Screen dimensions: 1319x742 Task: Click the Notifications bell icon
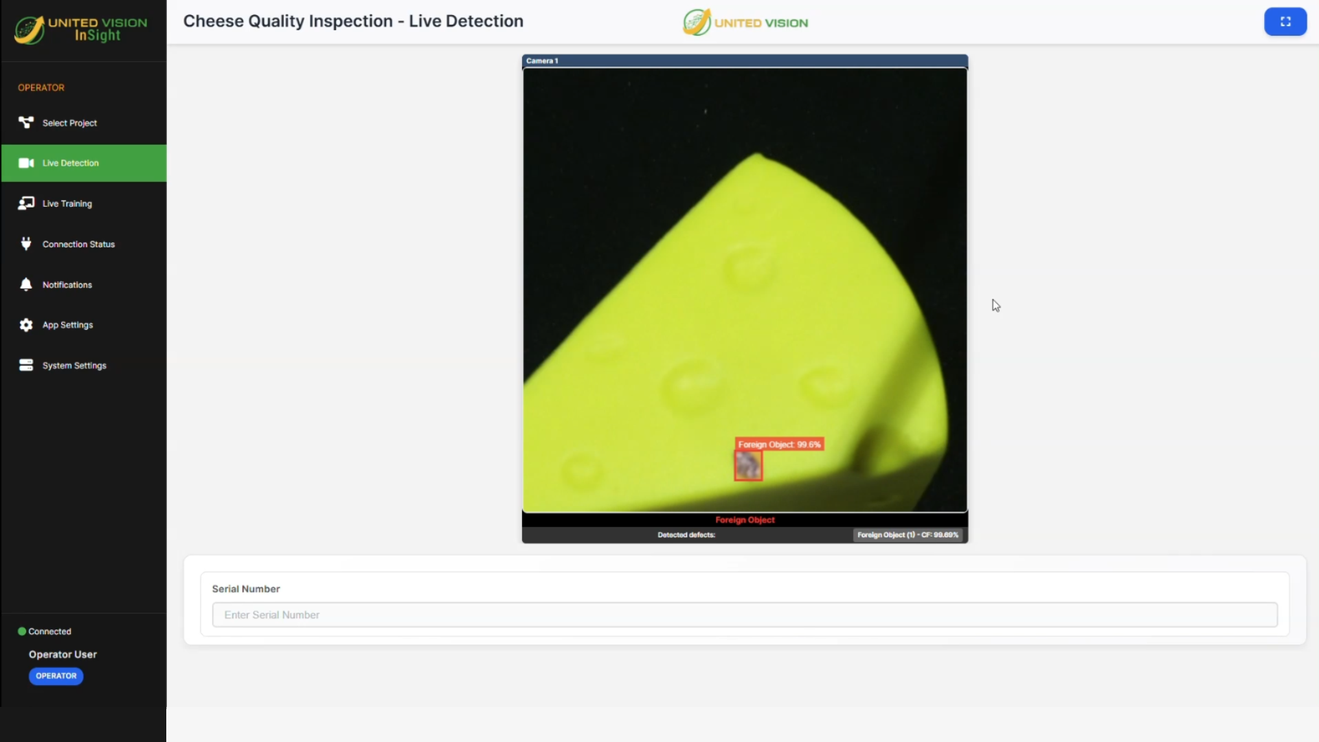26,284
